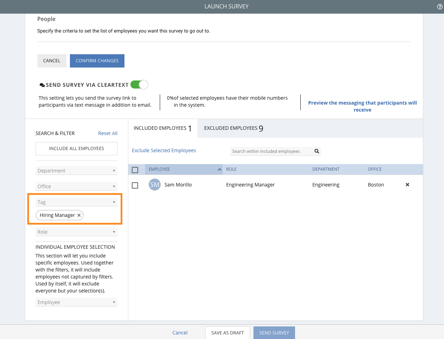Open the Department filter dropdown

(x=76, y=171)
